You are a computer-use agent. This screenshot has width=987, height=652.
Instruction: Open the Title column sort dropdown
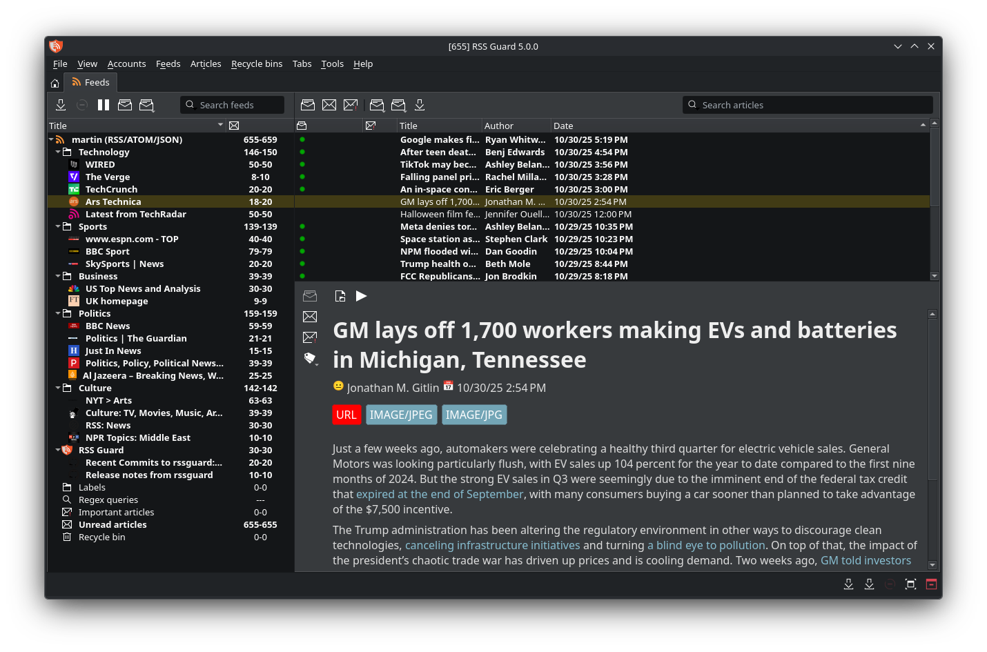coord(220,126)
